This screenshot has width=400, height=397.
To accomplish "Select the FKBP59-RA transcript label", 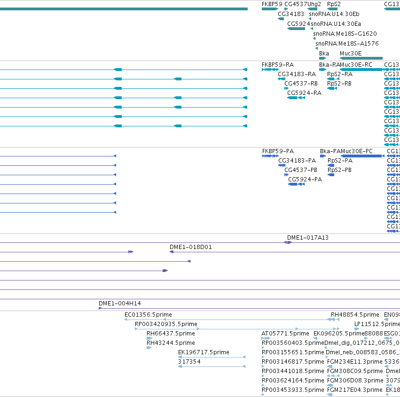I will point(277,65).
